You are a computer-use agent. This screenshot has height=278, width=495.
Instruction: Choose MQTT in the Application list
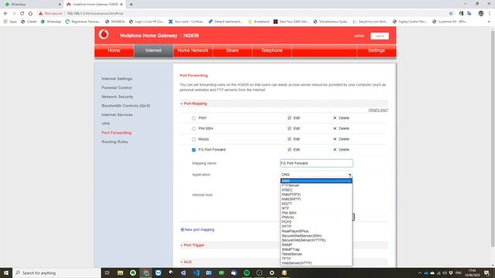click(x=316, y=204)
